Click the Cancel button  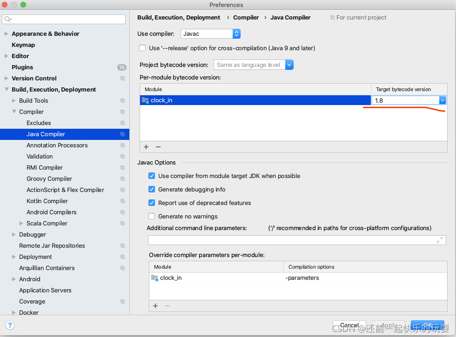[349, 325]
